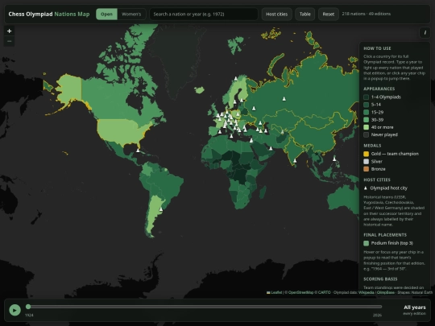
Task: Move the year slider handle at 1924
Action: (x=28, y=307)
